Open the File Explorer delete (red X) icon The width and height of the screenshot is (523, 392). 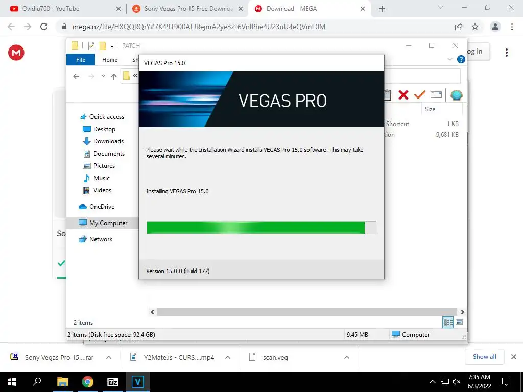click(403, 95)
